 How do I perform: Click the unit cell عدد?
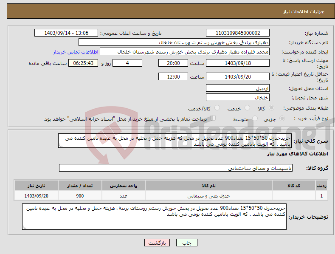tap(124, 196)
